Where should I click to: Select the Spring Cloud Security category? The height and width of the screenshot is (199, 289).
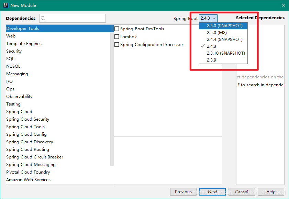coord(27,119)
